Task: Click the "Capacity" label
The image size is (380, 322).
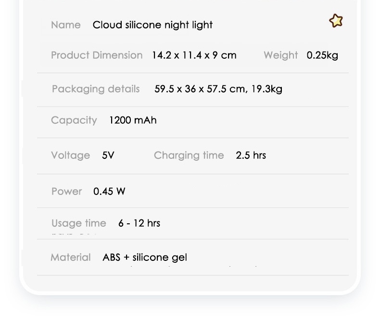Action: pos(74,120)
